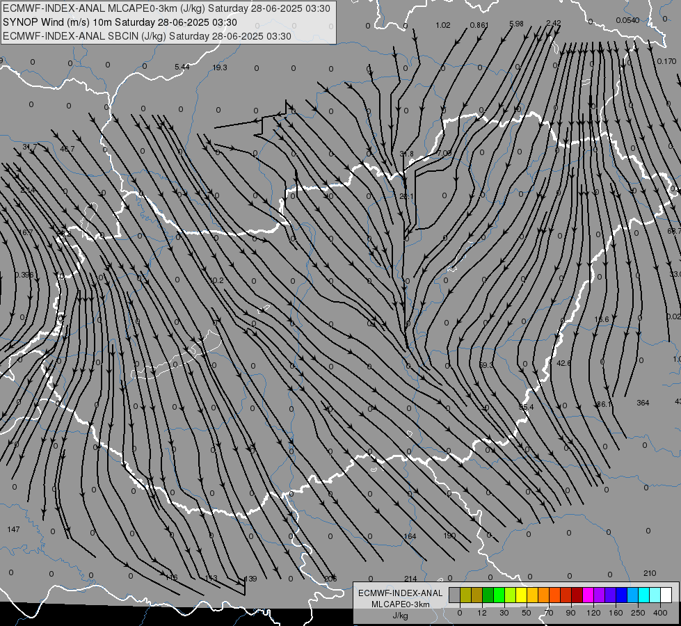Image resolution: width=681 pixels, height=626 pixels.
Task: Click the map value 206
Action: pyautogui.click(x=330, y=579)
